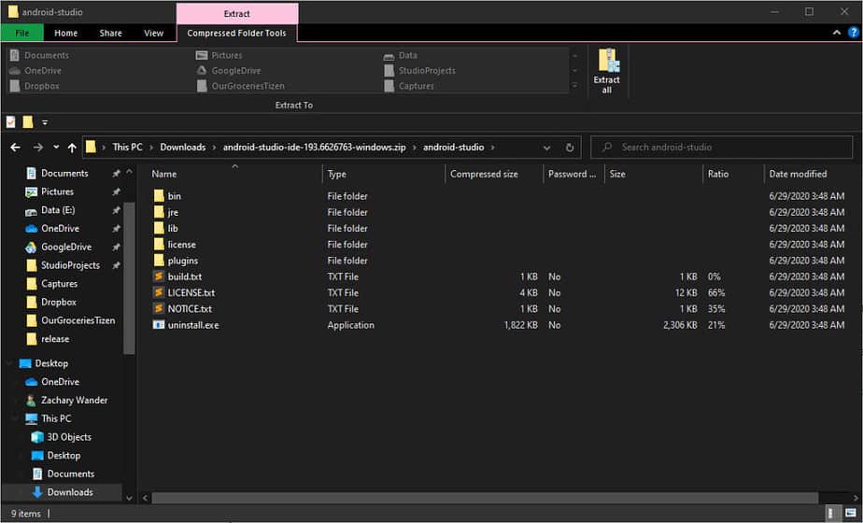The image size is (863, 523).
Task: Expand the address bar history dropdown
Action: click(x=546, y=148)
